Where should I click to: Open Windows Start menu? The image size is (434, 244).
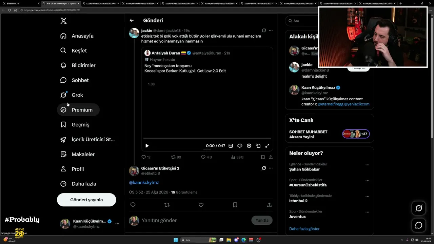tap(176, 240)
